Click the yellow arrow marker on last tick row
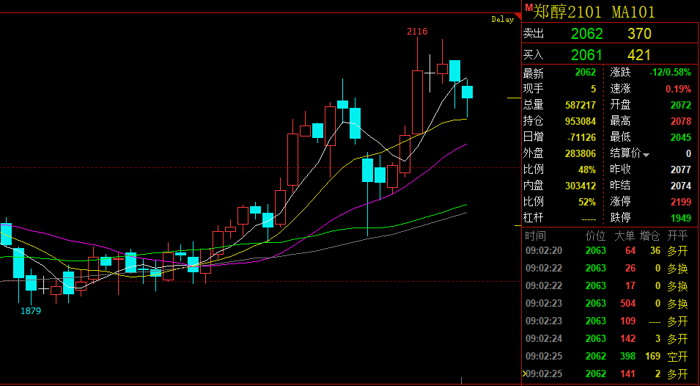Image resolution: width=700 pixels, height=386 pixels. point(525,374)
